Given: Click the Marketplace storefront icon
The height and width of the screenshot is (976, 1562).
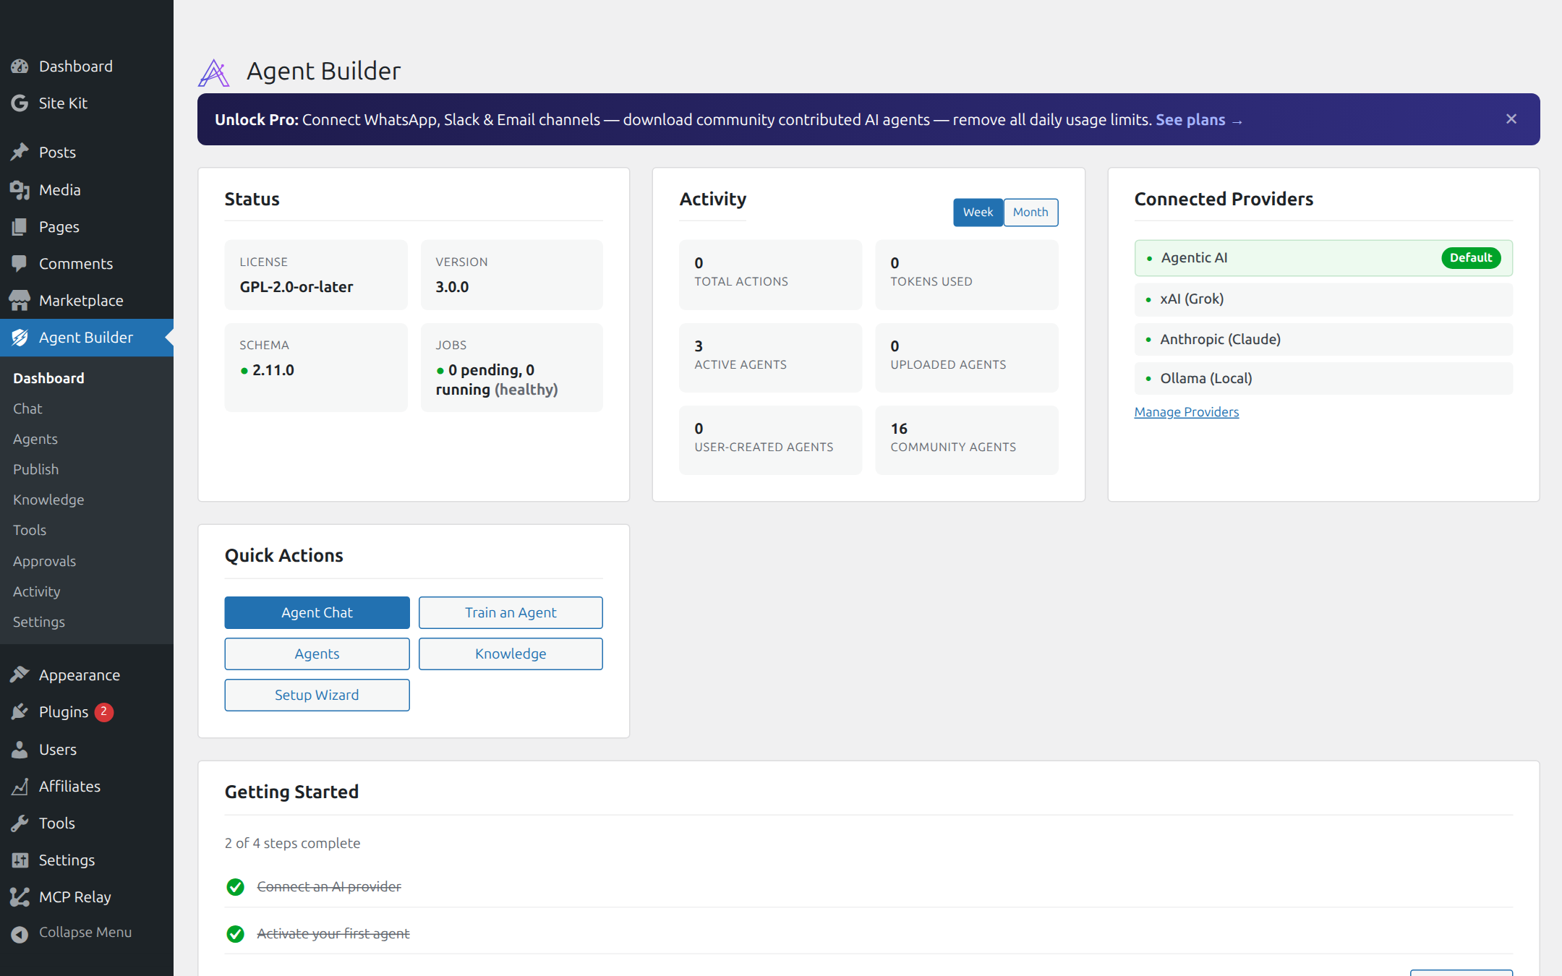Looking at the screenshot, I should pyautogui.click(x=20, y=301).
